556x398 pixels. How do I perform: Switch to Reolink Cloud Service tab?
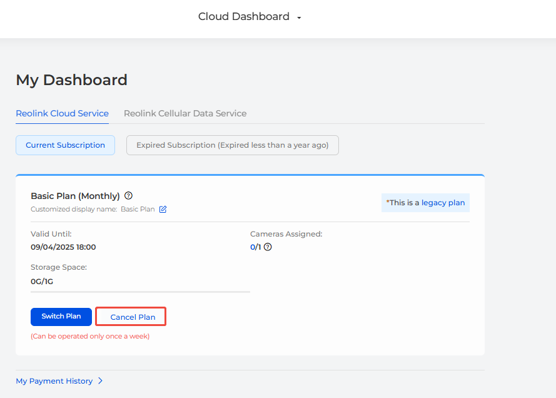pyautogui.click(x=62, y=113)
